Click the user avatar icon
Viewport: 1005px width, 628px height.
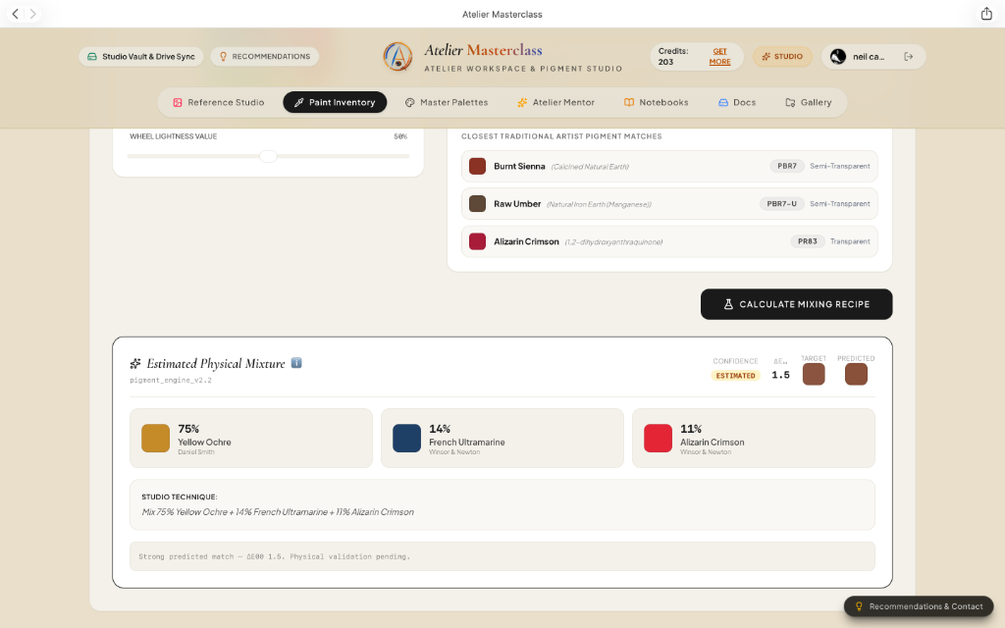click(838, 56)
